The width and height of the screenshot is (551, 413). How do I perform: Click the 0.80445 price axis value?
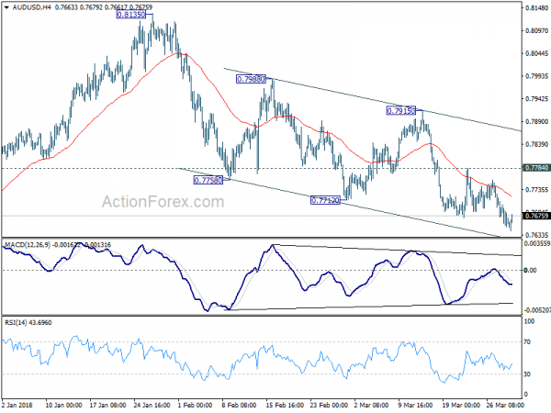coord(536,53)
